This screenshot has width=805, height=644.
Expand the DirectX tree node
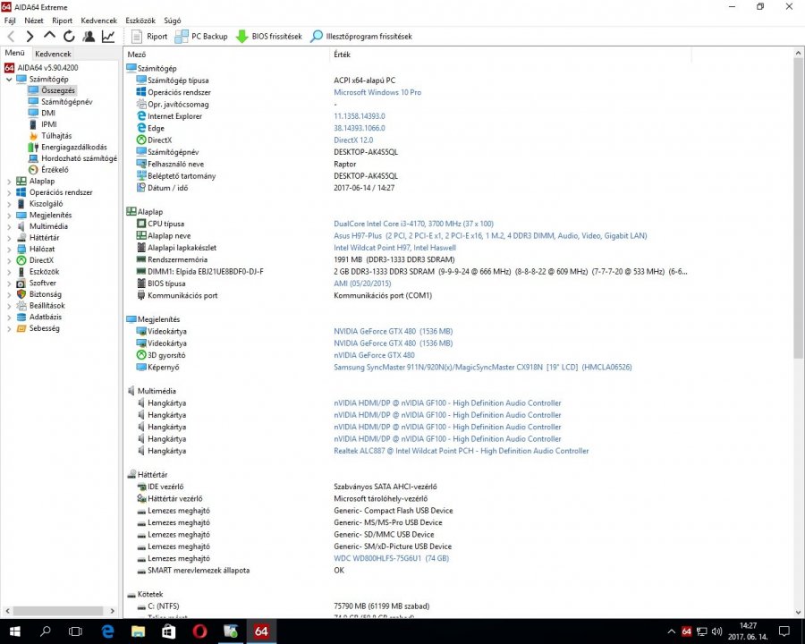click(x=9, y=260)
